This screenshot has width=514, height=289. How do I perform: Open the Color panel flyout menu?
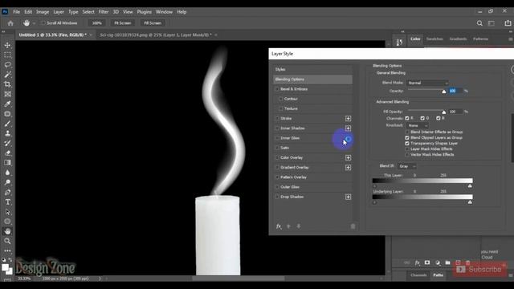point(511,39)
